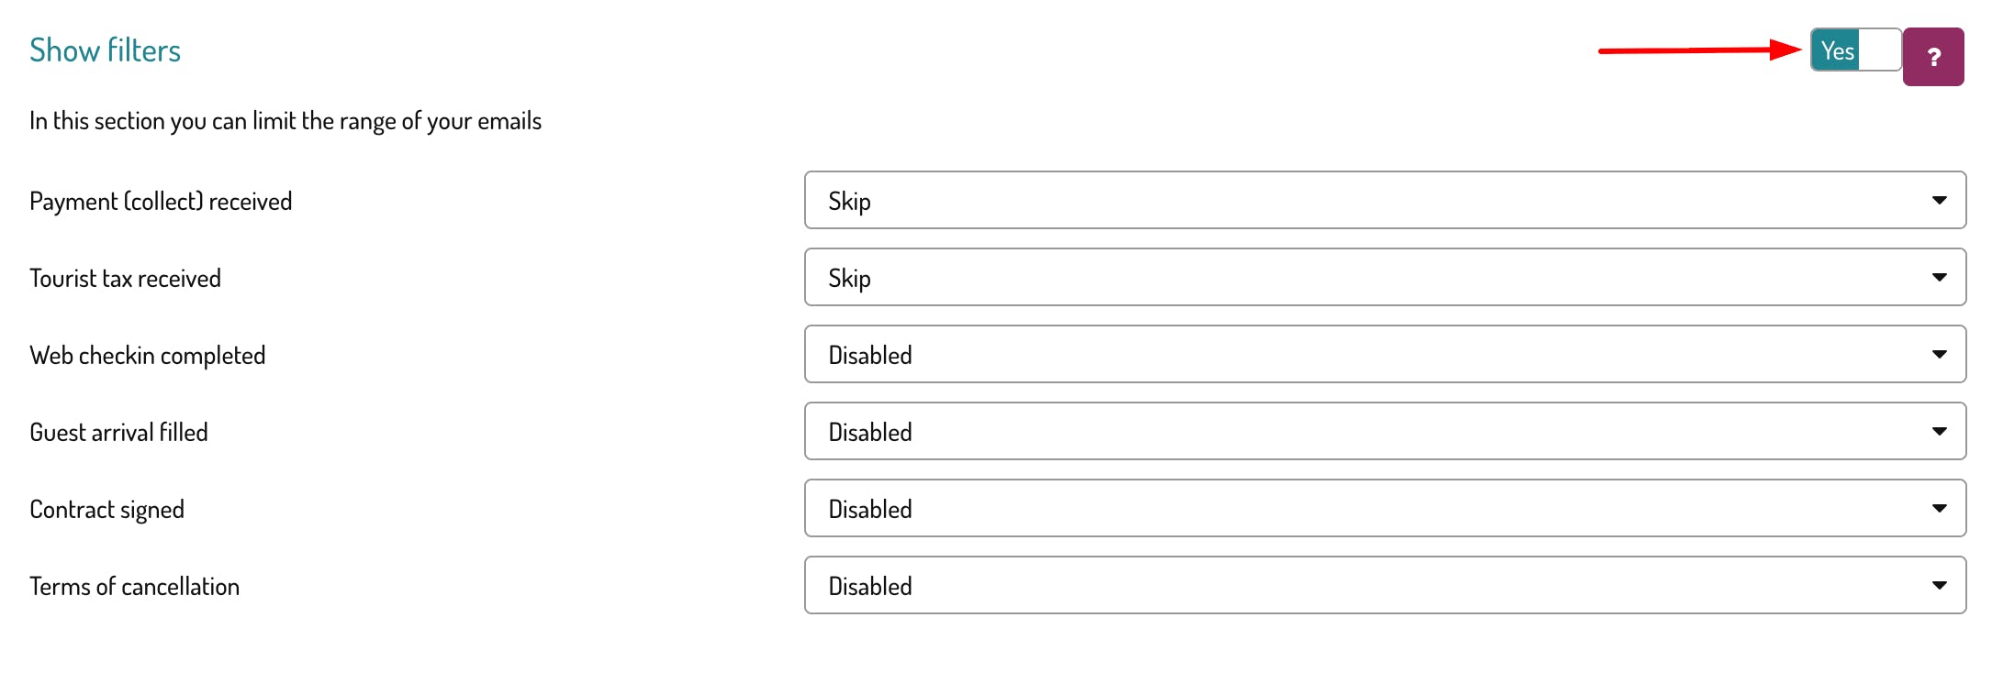Click the Payment (collect) received label
The height and width of the screenshot is (673, 1992).
[x=161, y=202]
